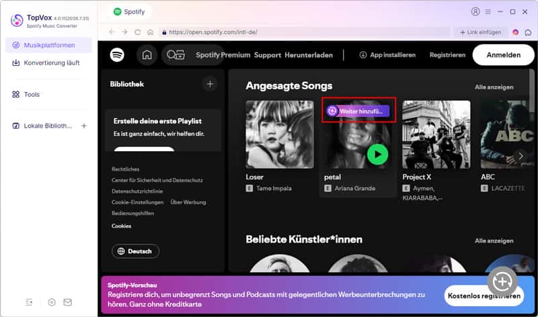
Task: Click the artist name Ariana Grande
Action: point(355,188)
